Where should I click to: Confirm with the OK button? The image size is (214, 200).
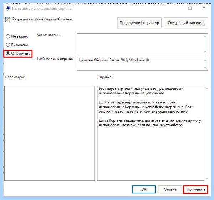144,189
